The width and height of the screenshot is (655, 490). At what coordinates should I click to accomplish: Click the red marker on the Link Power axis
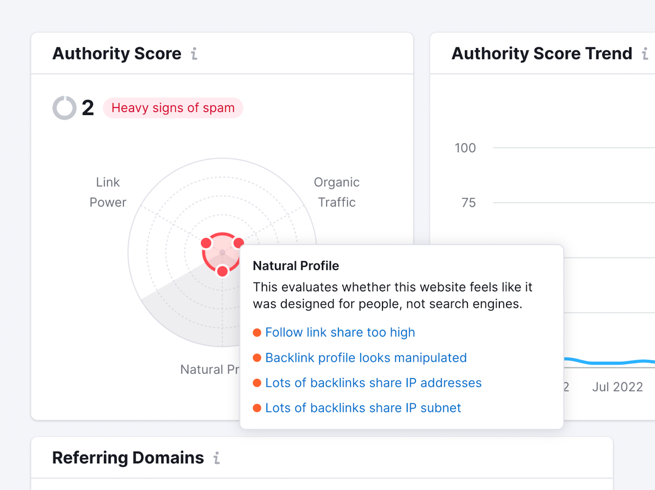click(x=206, y=243)
